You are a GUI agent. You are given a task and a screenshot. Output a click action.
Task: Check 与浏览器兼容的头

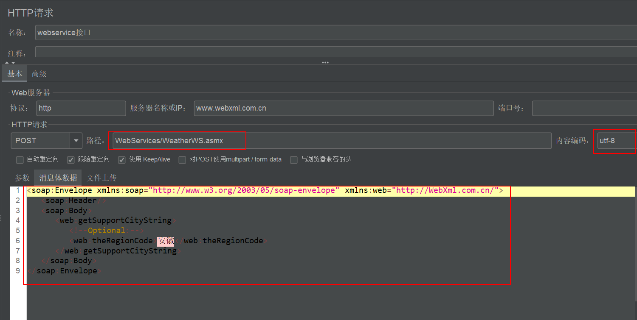click(293, 159)
